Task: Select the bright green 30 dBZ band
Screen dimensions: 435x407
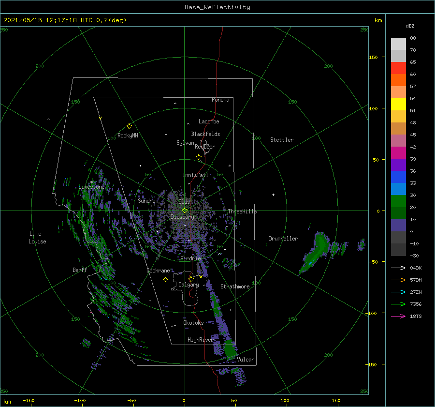Action: 398,201
